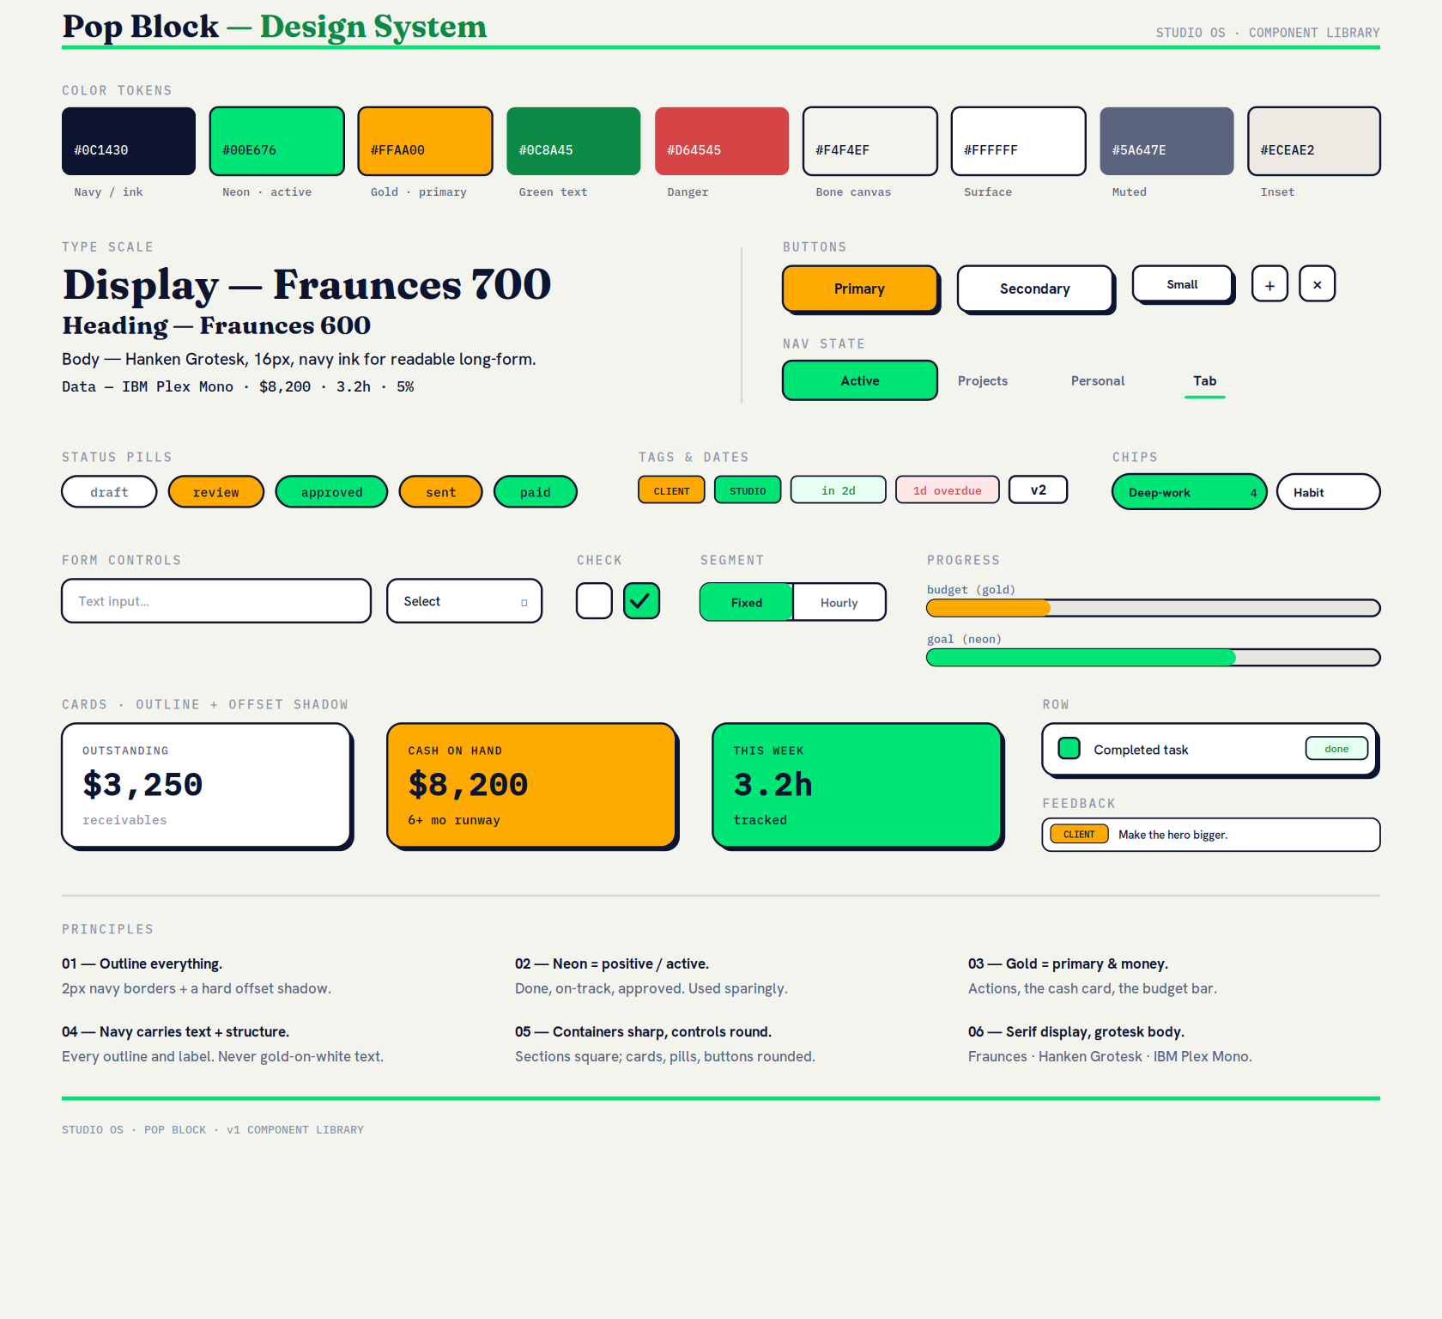This screenshot has width=1442, height=1319.
Task: Select the #F4F4EF Bone canvas swatch
Action: [x=870, y=141]
